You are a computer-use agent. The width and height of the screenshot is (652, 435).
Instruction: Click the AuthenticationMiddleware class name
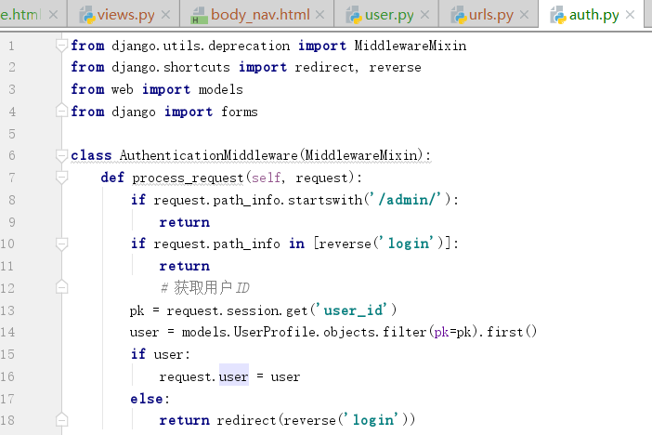click(x=209, y=155)
